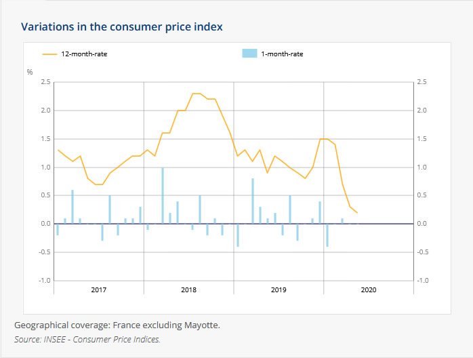The image size is (473, 358).
Task: Click the -1.0 label on the right axis
Action: coord(424,280)
